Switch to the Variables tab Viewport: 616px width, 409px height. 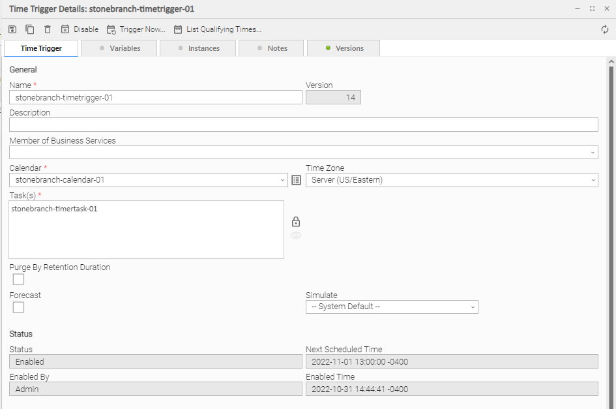pos(119,48)
